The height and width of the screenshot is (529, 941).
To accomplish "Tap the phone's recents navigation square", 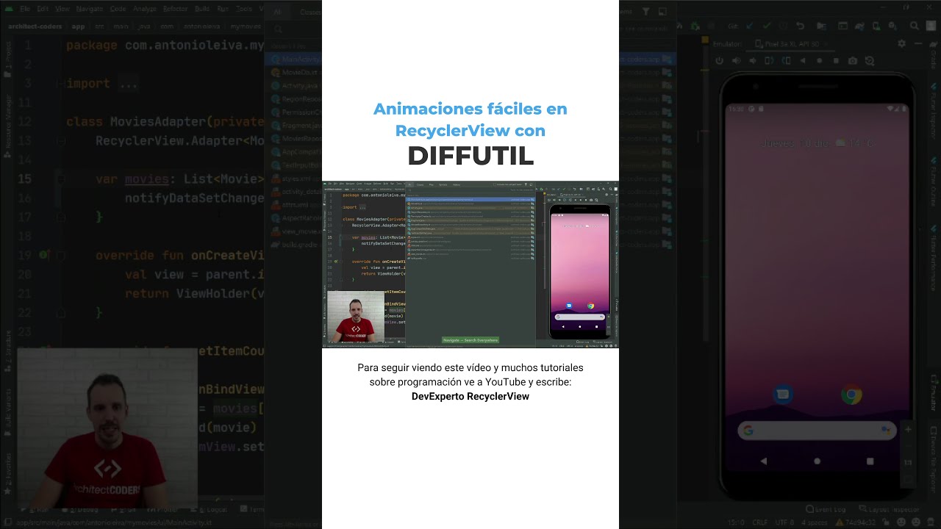I will click(870, 461).
